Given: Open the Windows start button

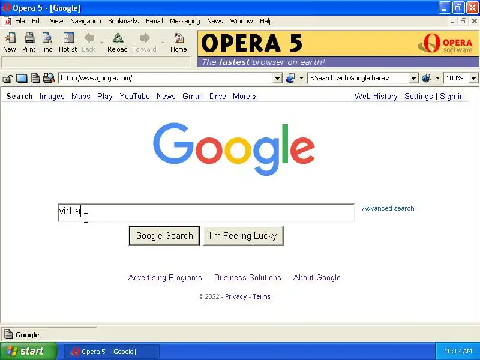Looking at the screenshot, I should click(x=28, y=351).
